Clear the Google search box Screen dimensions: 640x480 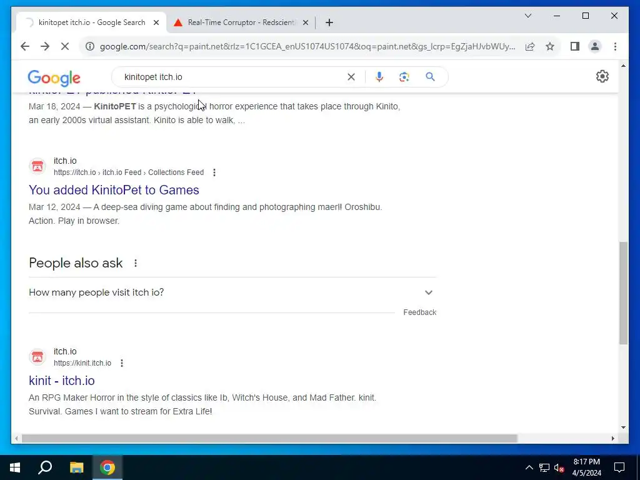click(x=351, y=77)
